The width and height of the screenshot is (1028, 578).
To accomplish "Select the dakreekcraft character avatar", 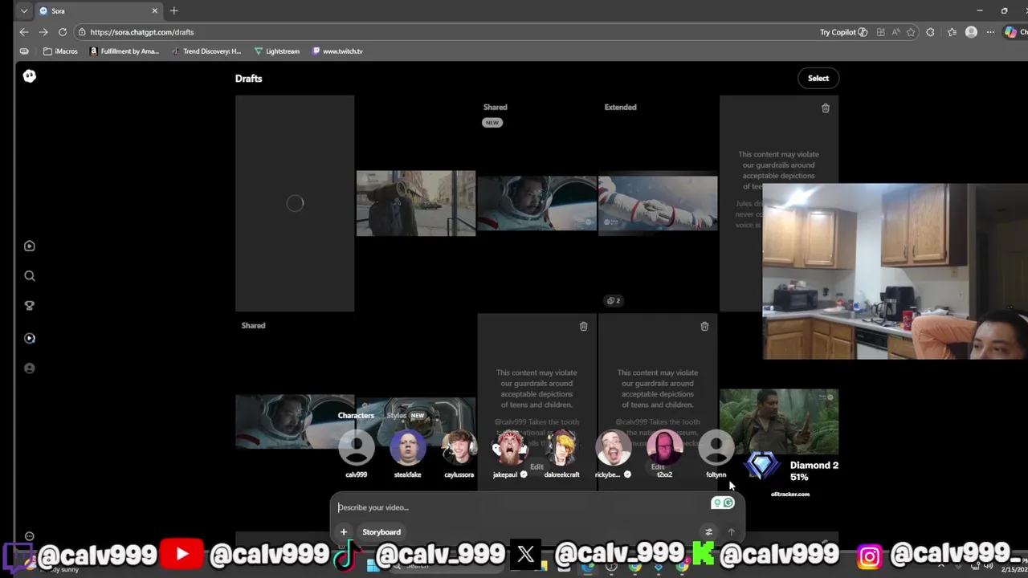I will coord(561,447).
